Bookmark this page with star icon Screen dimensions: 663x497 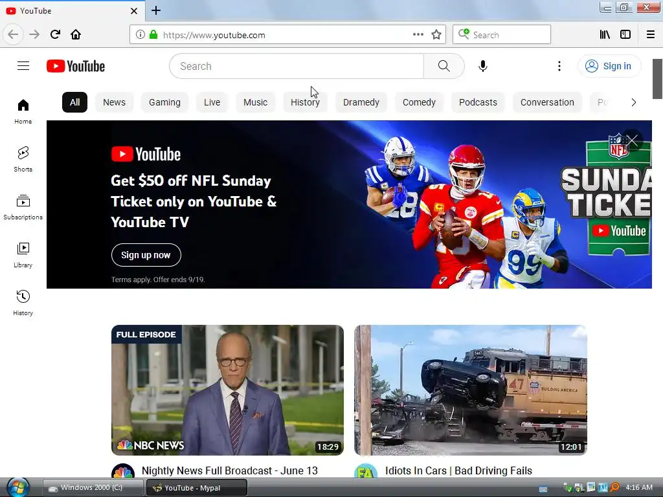[x=436, y=35]
